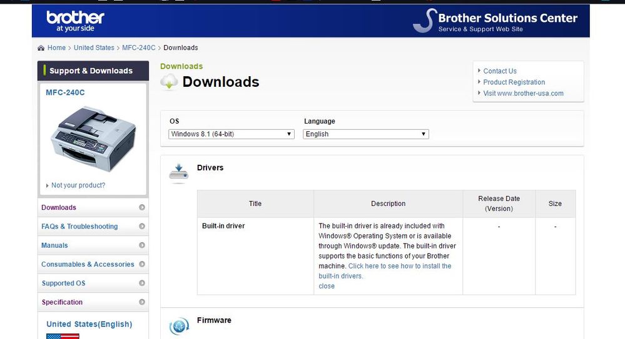Go to Supported OS sidebar item
This screenshot has height=339, width=625.
pyautogui.click(x=63, y=283)
